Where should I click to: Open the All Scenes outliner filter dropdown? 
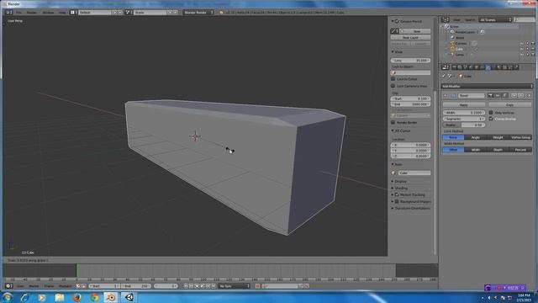click(x=495, y=20)
